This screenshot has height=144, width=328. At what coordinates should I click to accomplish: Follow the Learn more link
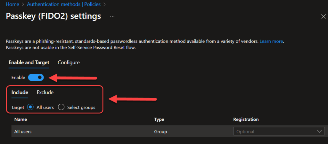(x=271, y=41)
